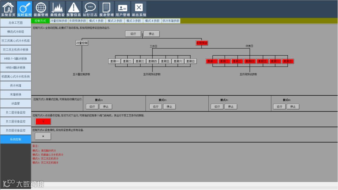The width and height of the screenshot is (338, 190).
Task: Open 双工况离心式冷水机组 in sidebar
Action: coord(16,41)
